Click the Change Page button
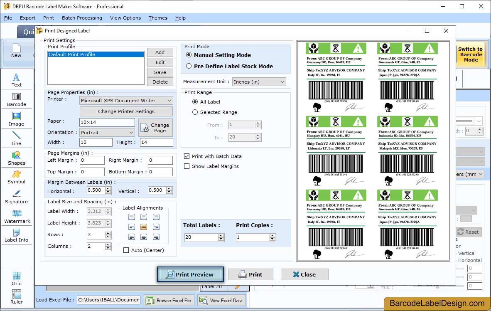The width and height of the screenshot is (491, 311). (x=156, y=128)
